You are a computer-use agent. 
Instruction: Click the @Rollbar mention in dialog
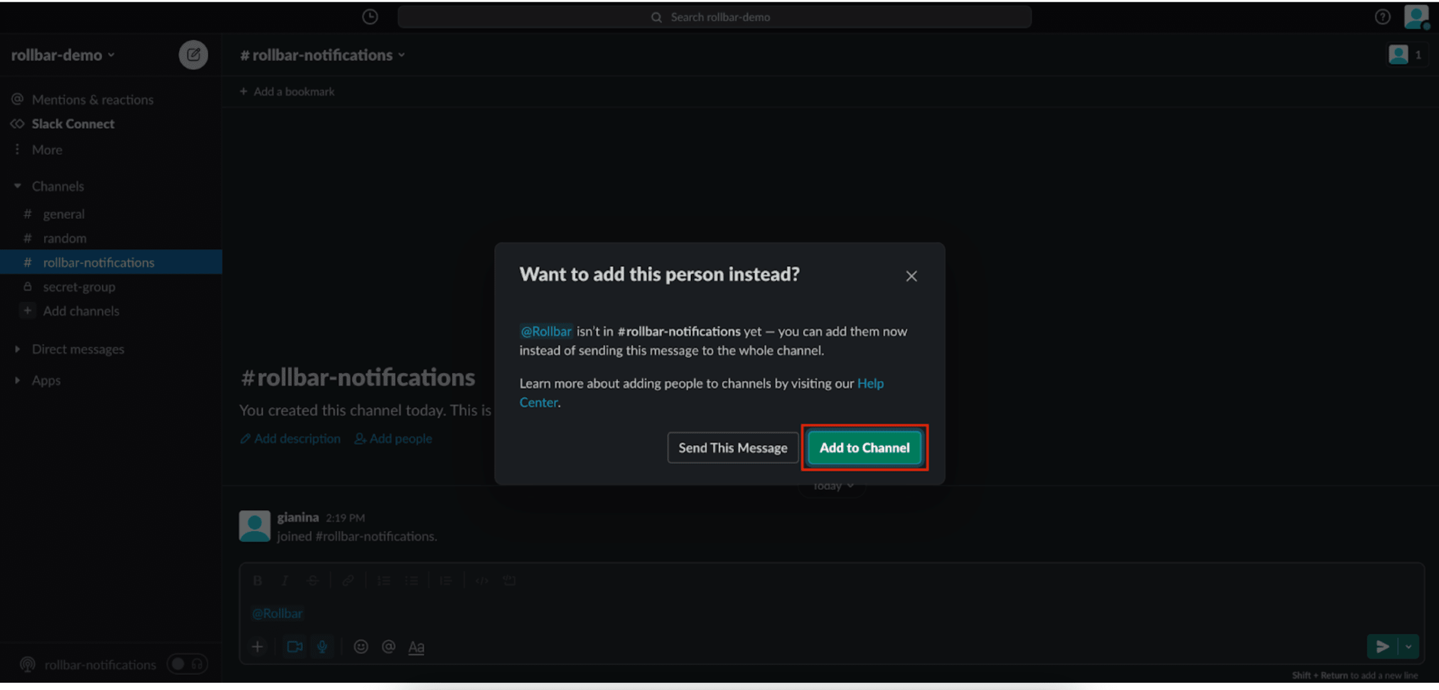546,332
